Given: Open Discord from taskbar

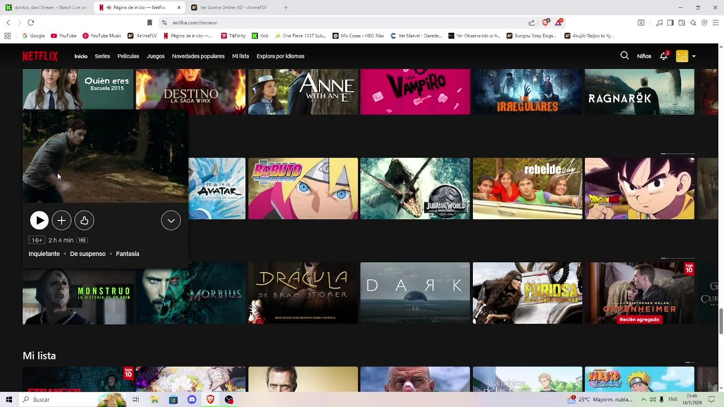Looking at the screenshot, I should click(x=192, y=400).
